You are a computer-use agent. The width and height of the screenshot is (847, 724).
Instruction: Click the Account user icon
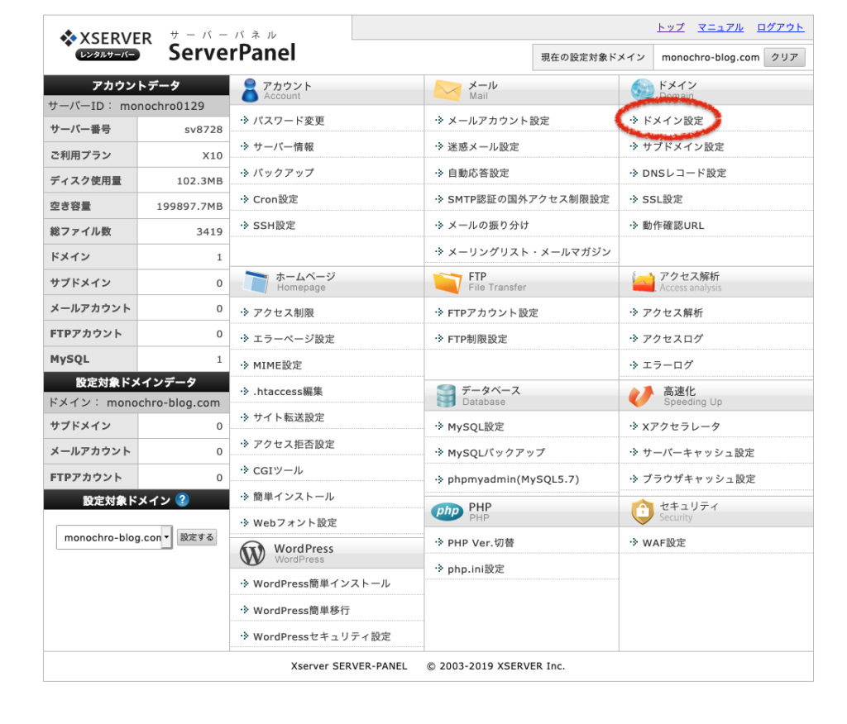point(250,90)
